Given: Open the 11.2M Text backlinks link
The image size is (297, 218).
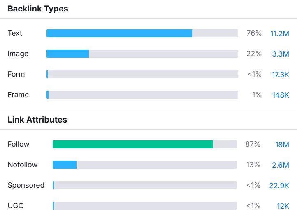Looking at the screenshot, I should pyautogui.click(x=280, y=33).
